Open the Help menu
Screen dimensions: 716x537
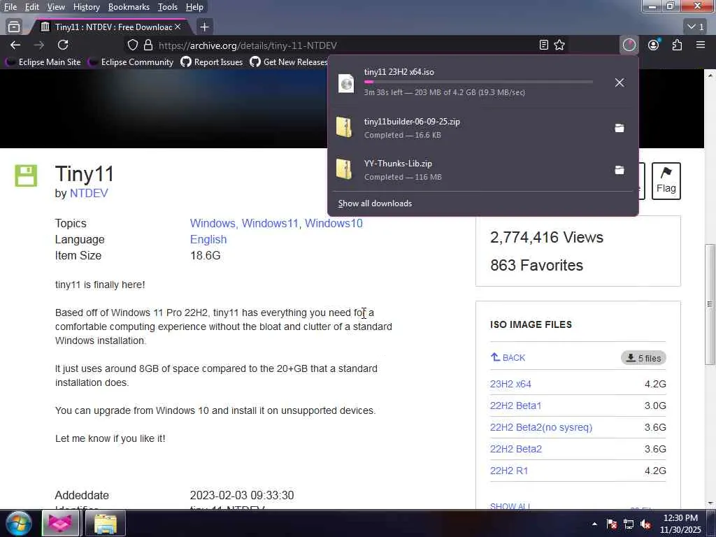(x=194, y=7)
